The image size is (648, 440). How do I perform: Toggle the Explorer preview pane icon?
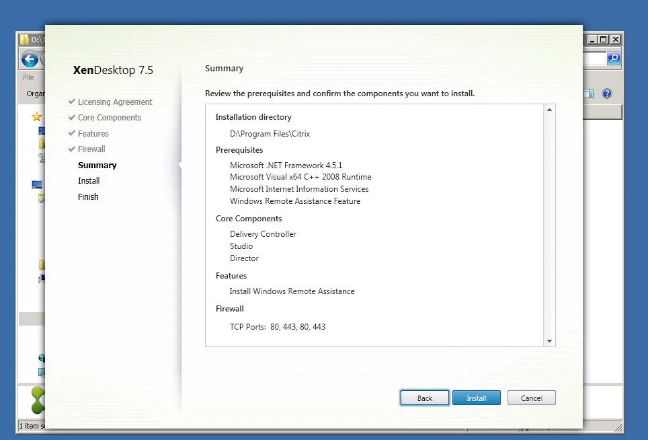click(588, 94)
